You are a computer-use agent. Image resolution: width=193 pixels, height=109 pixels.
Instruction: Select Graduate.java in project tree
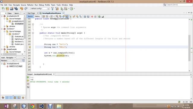point(19,36)
